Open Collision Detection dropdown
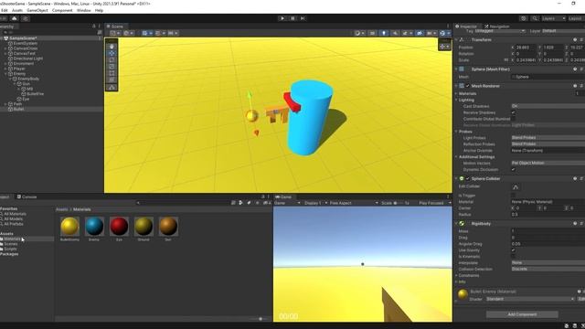The height and width of the screenshot is (329, 585). (548, 269)
